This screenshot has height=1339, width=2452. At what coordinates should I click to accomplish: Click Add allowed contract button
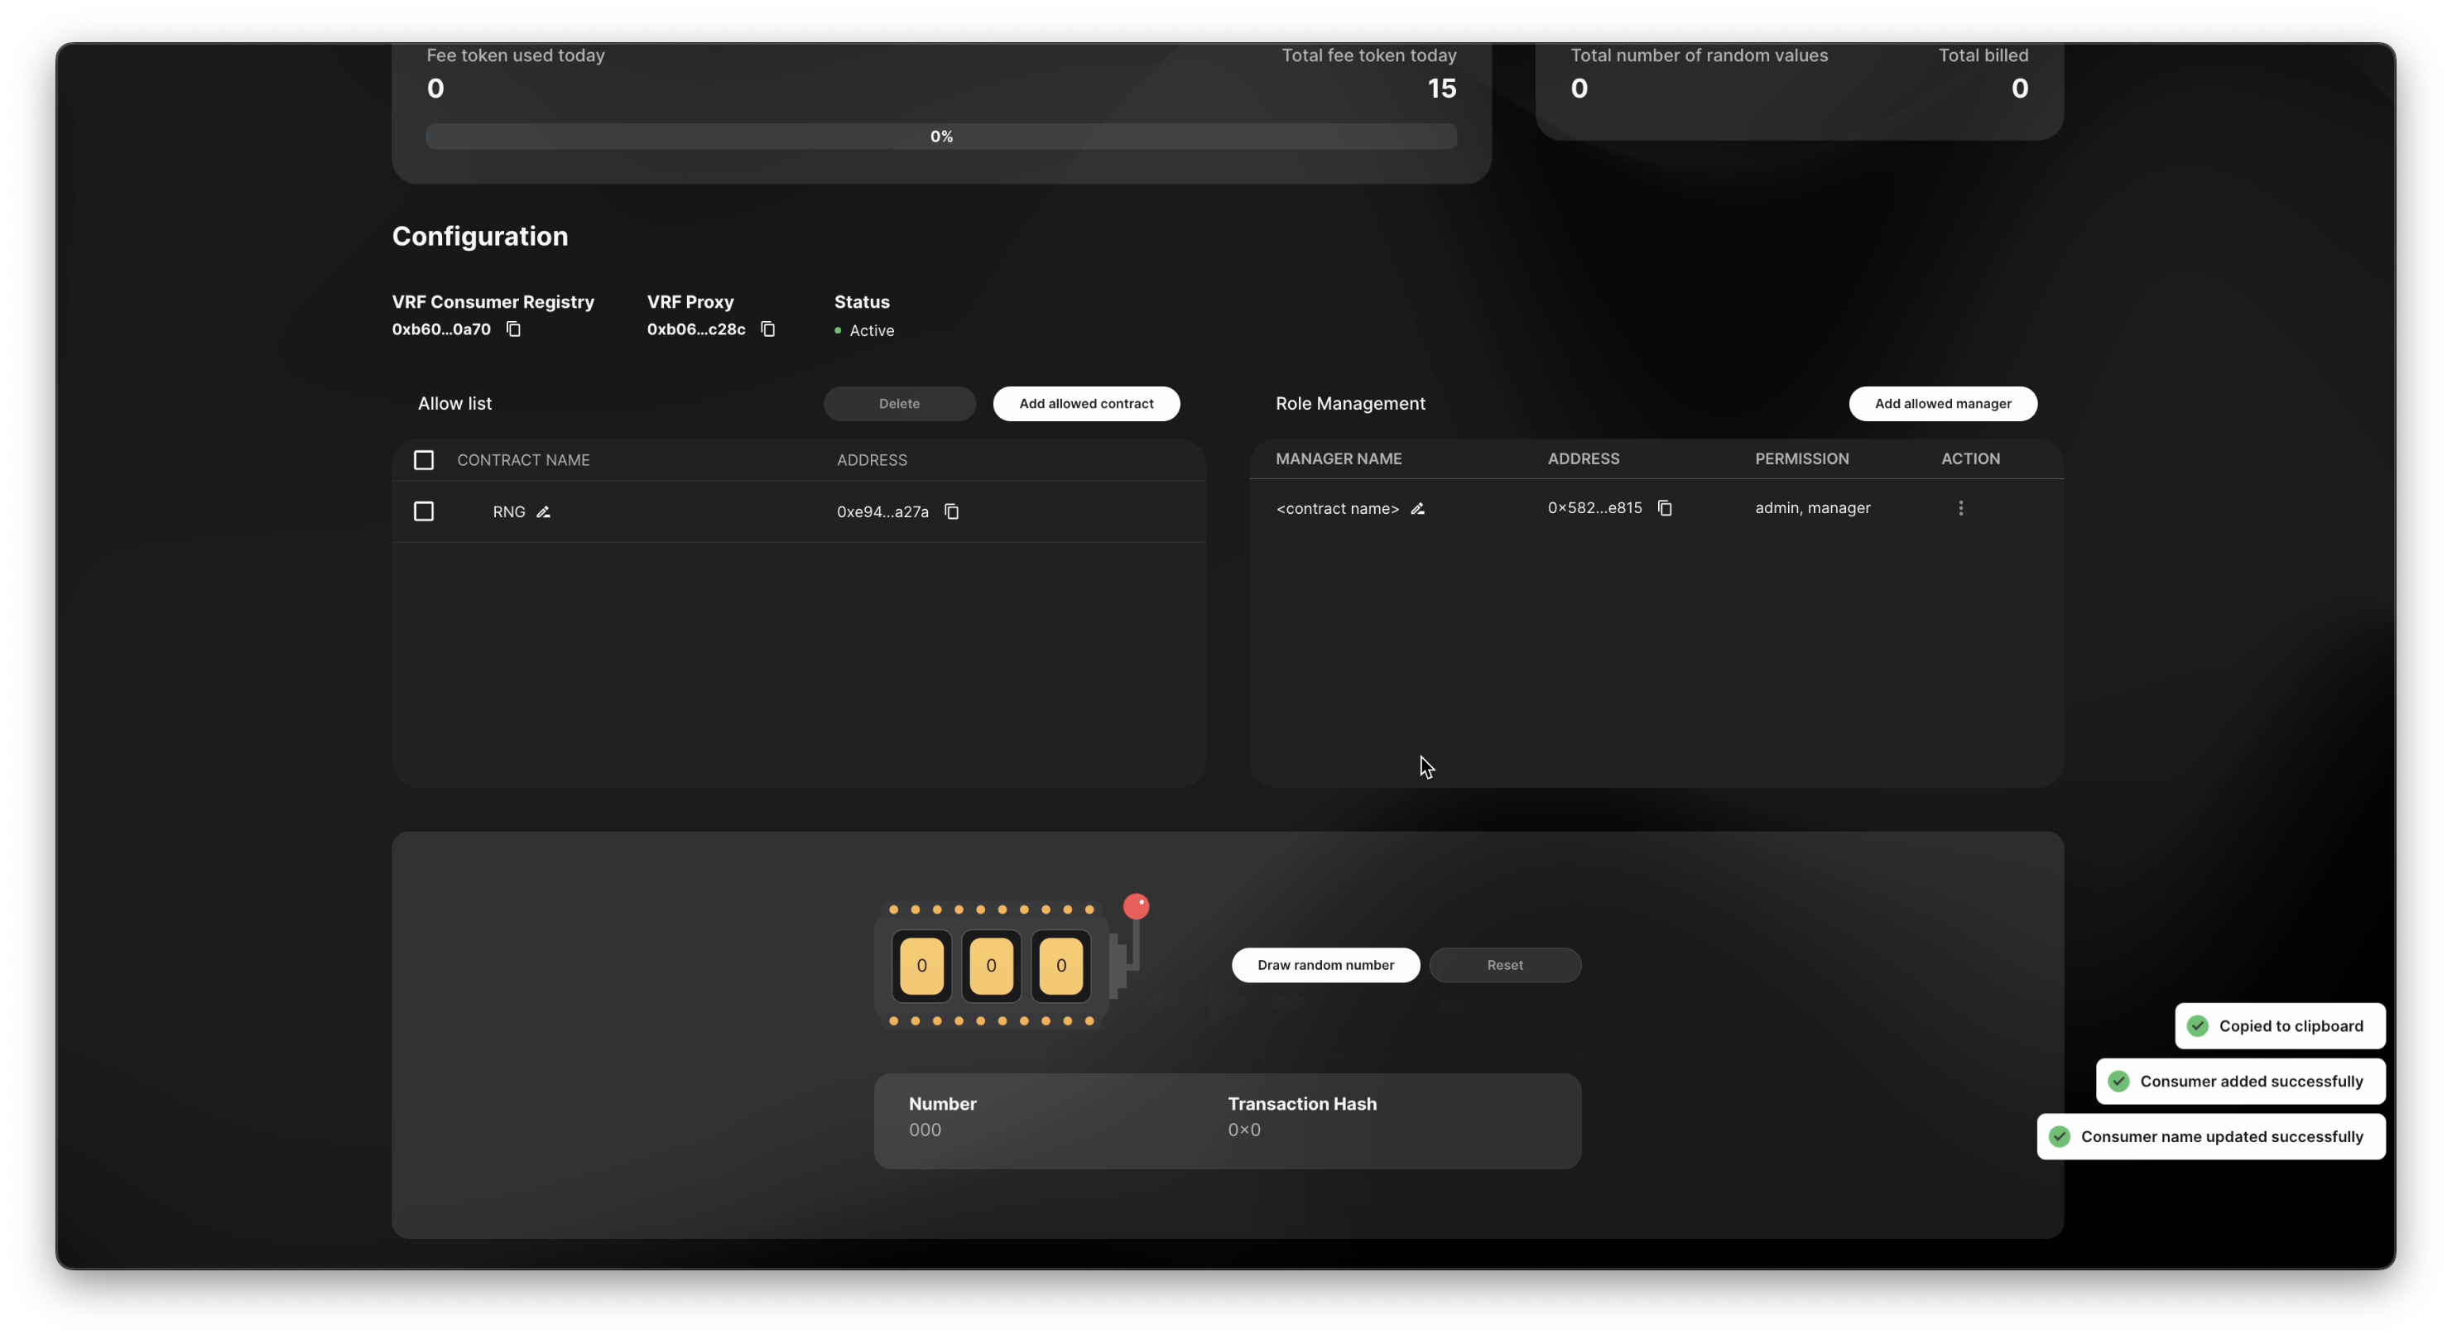pyautogui.click(x=1086, y=404)
